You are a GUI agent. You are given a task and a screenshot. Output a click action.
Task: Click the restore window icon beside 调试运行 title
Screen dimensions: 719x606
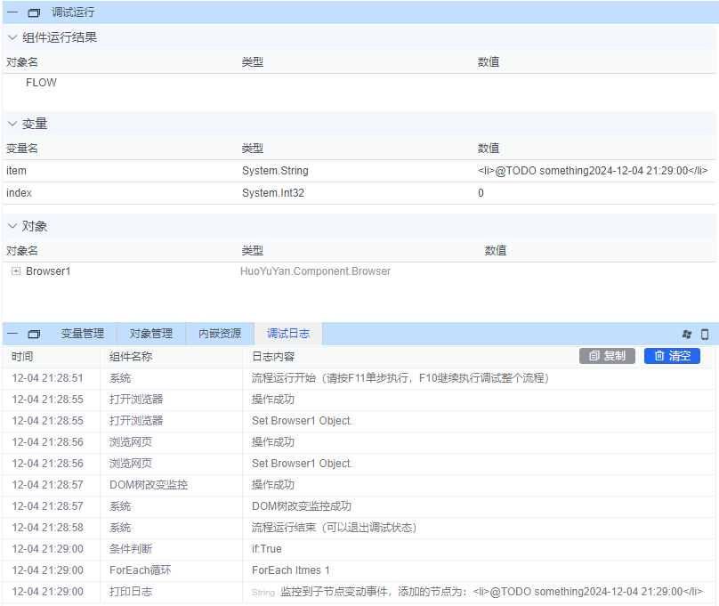click(33, 12)
